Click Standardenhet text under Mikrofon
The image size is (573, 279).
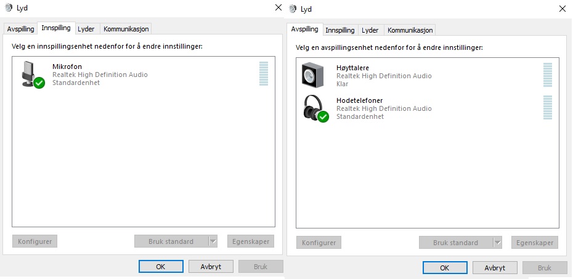tap(76, 83)
